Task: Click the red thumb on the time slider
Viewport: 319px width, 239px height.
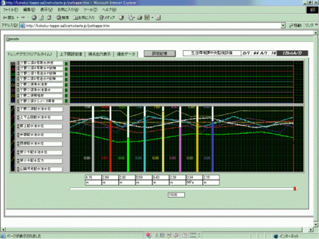Action: pyautogui.click(x=295, y=189)
